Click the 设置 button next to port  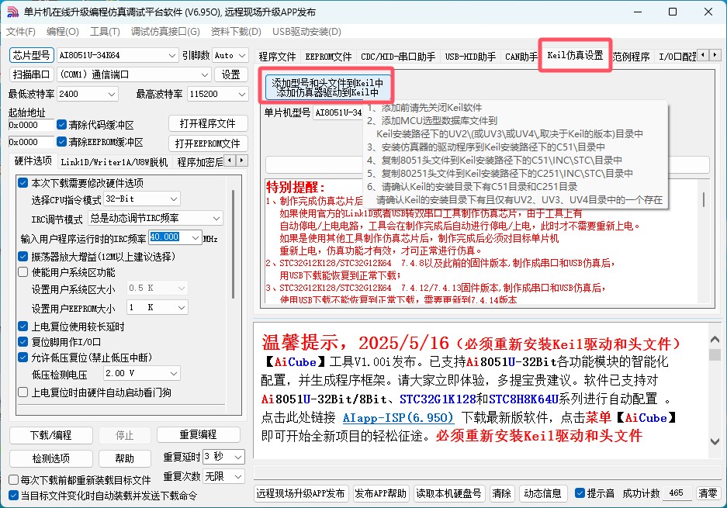[231, 74]
